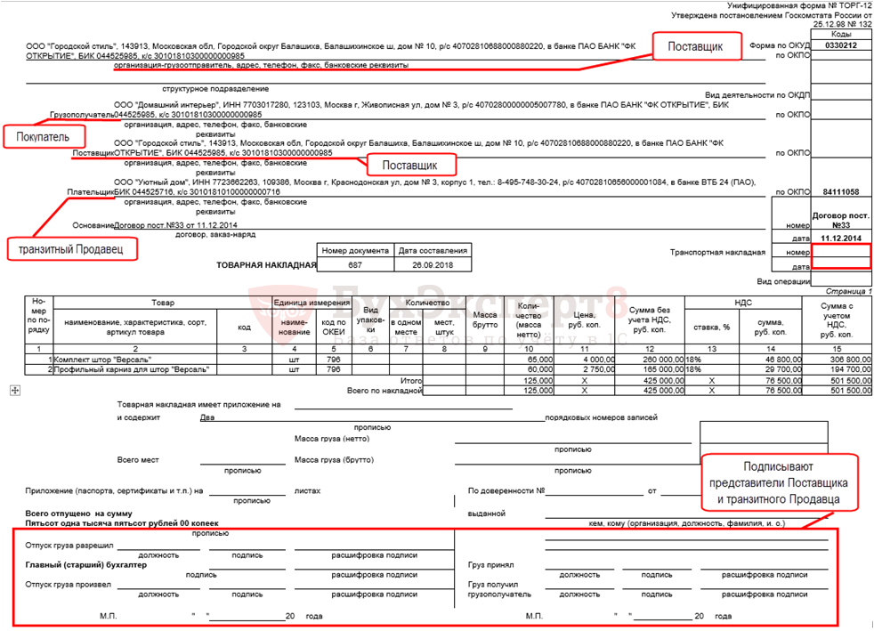The width and height of the screenshot is (874, 631).
Task: Click "Страница 1" page label
Action: pos(848,291)
